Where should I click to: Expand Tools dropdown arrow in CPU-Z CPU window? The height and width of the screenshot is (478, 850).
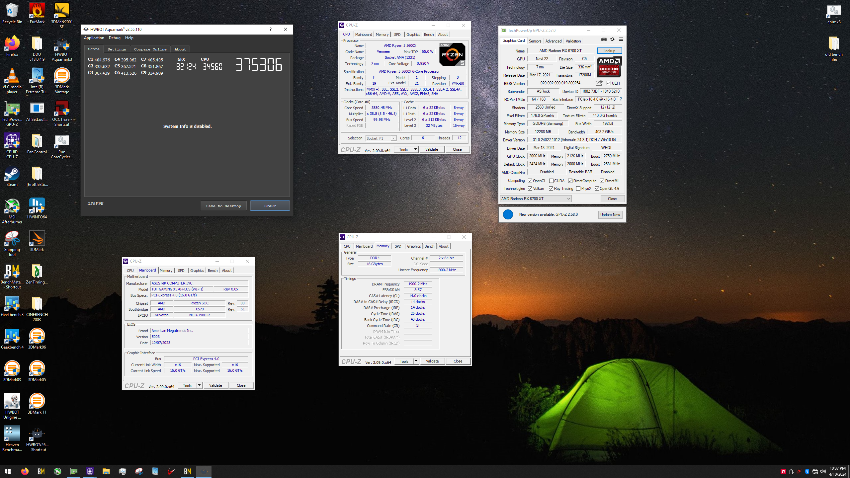415,149
